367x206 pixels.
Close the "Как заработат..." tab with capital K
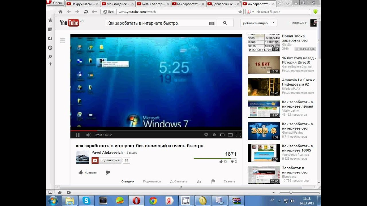(203, 4)
